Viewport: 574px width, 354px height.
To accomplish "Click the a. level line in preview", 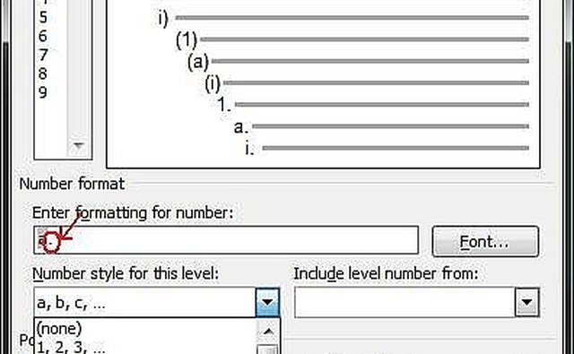I will [381, 126].
